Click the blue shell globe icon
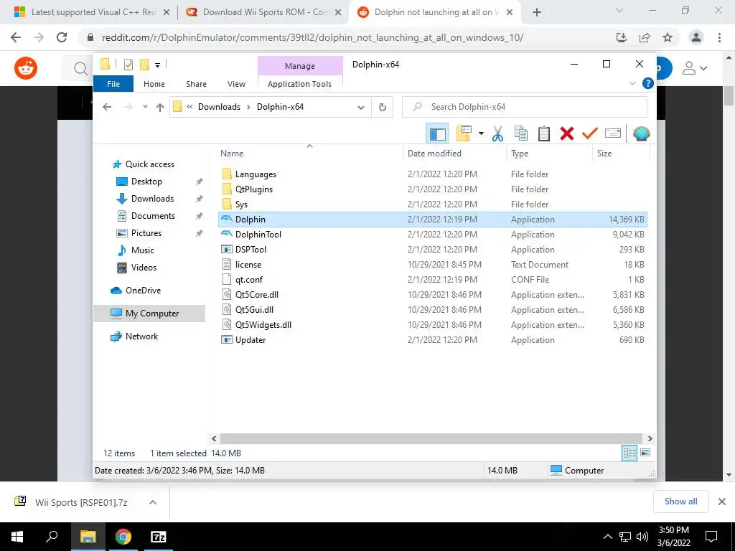The width and height of the screenshot is (735, 551). click(641, 134)
